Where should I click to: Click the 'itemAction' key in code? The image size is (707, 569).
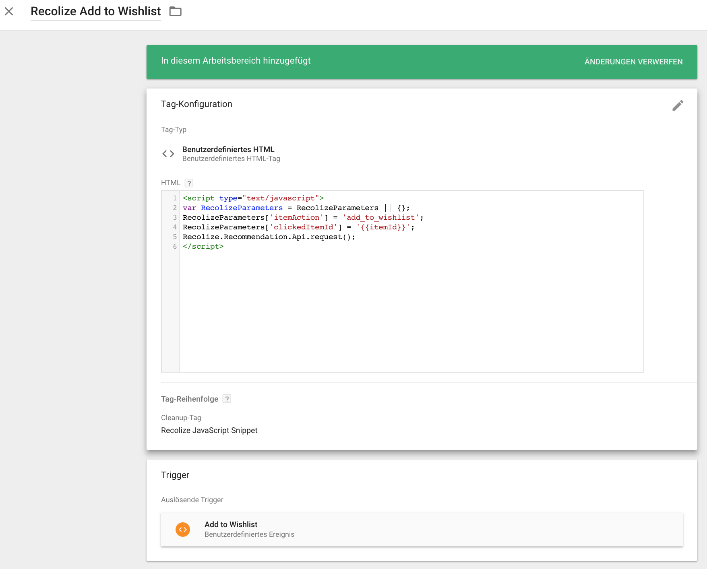pyautogui.click(x=297, y=217)
